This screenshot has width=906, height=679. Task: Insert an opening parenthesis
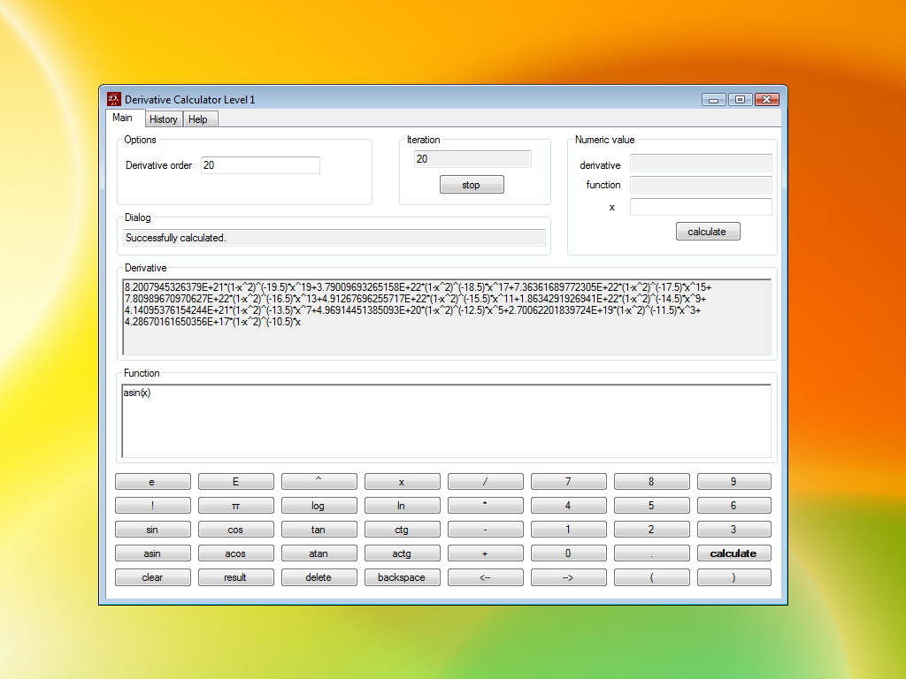click(652, 577)
